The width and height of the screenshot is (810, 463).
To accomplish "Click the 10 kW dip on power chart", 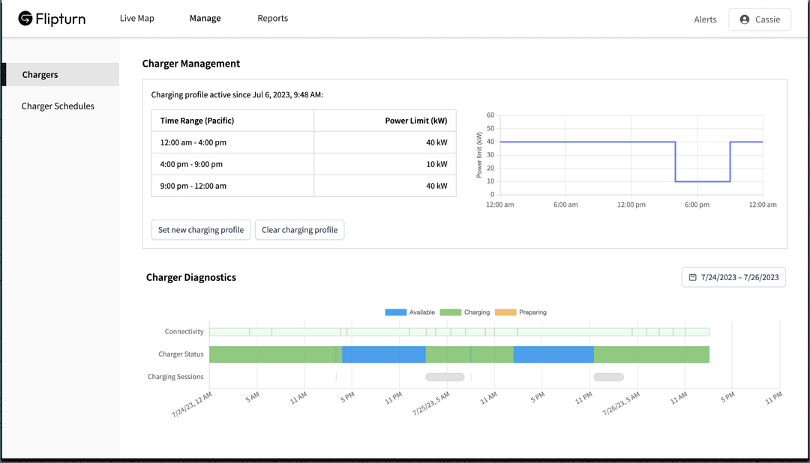I will [703, 181].
